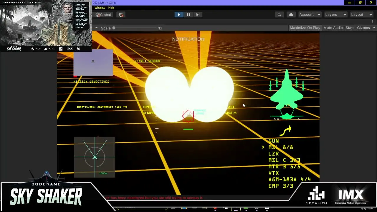Open the Account dropdown
The image size is (377, 212).
click(310, 15)
